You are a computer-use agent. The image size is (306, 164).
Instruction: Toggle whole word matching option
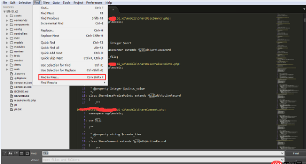pos(16,153)
